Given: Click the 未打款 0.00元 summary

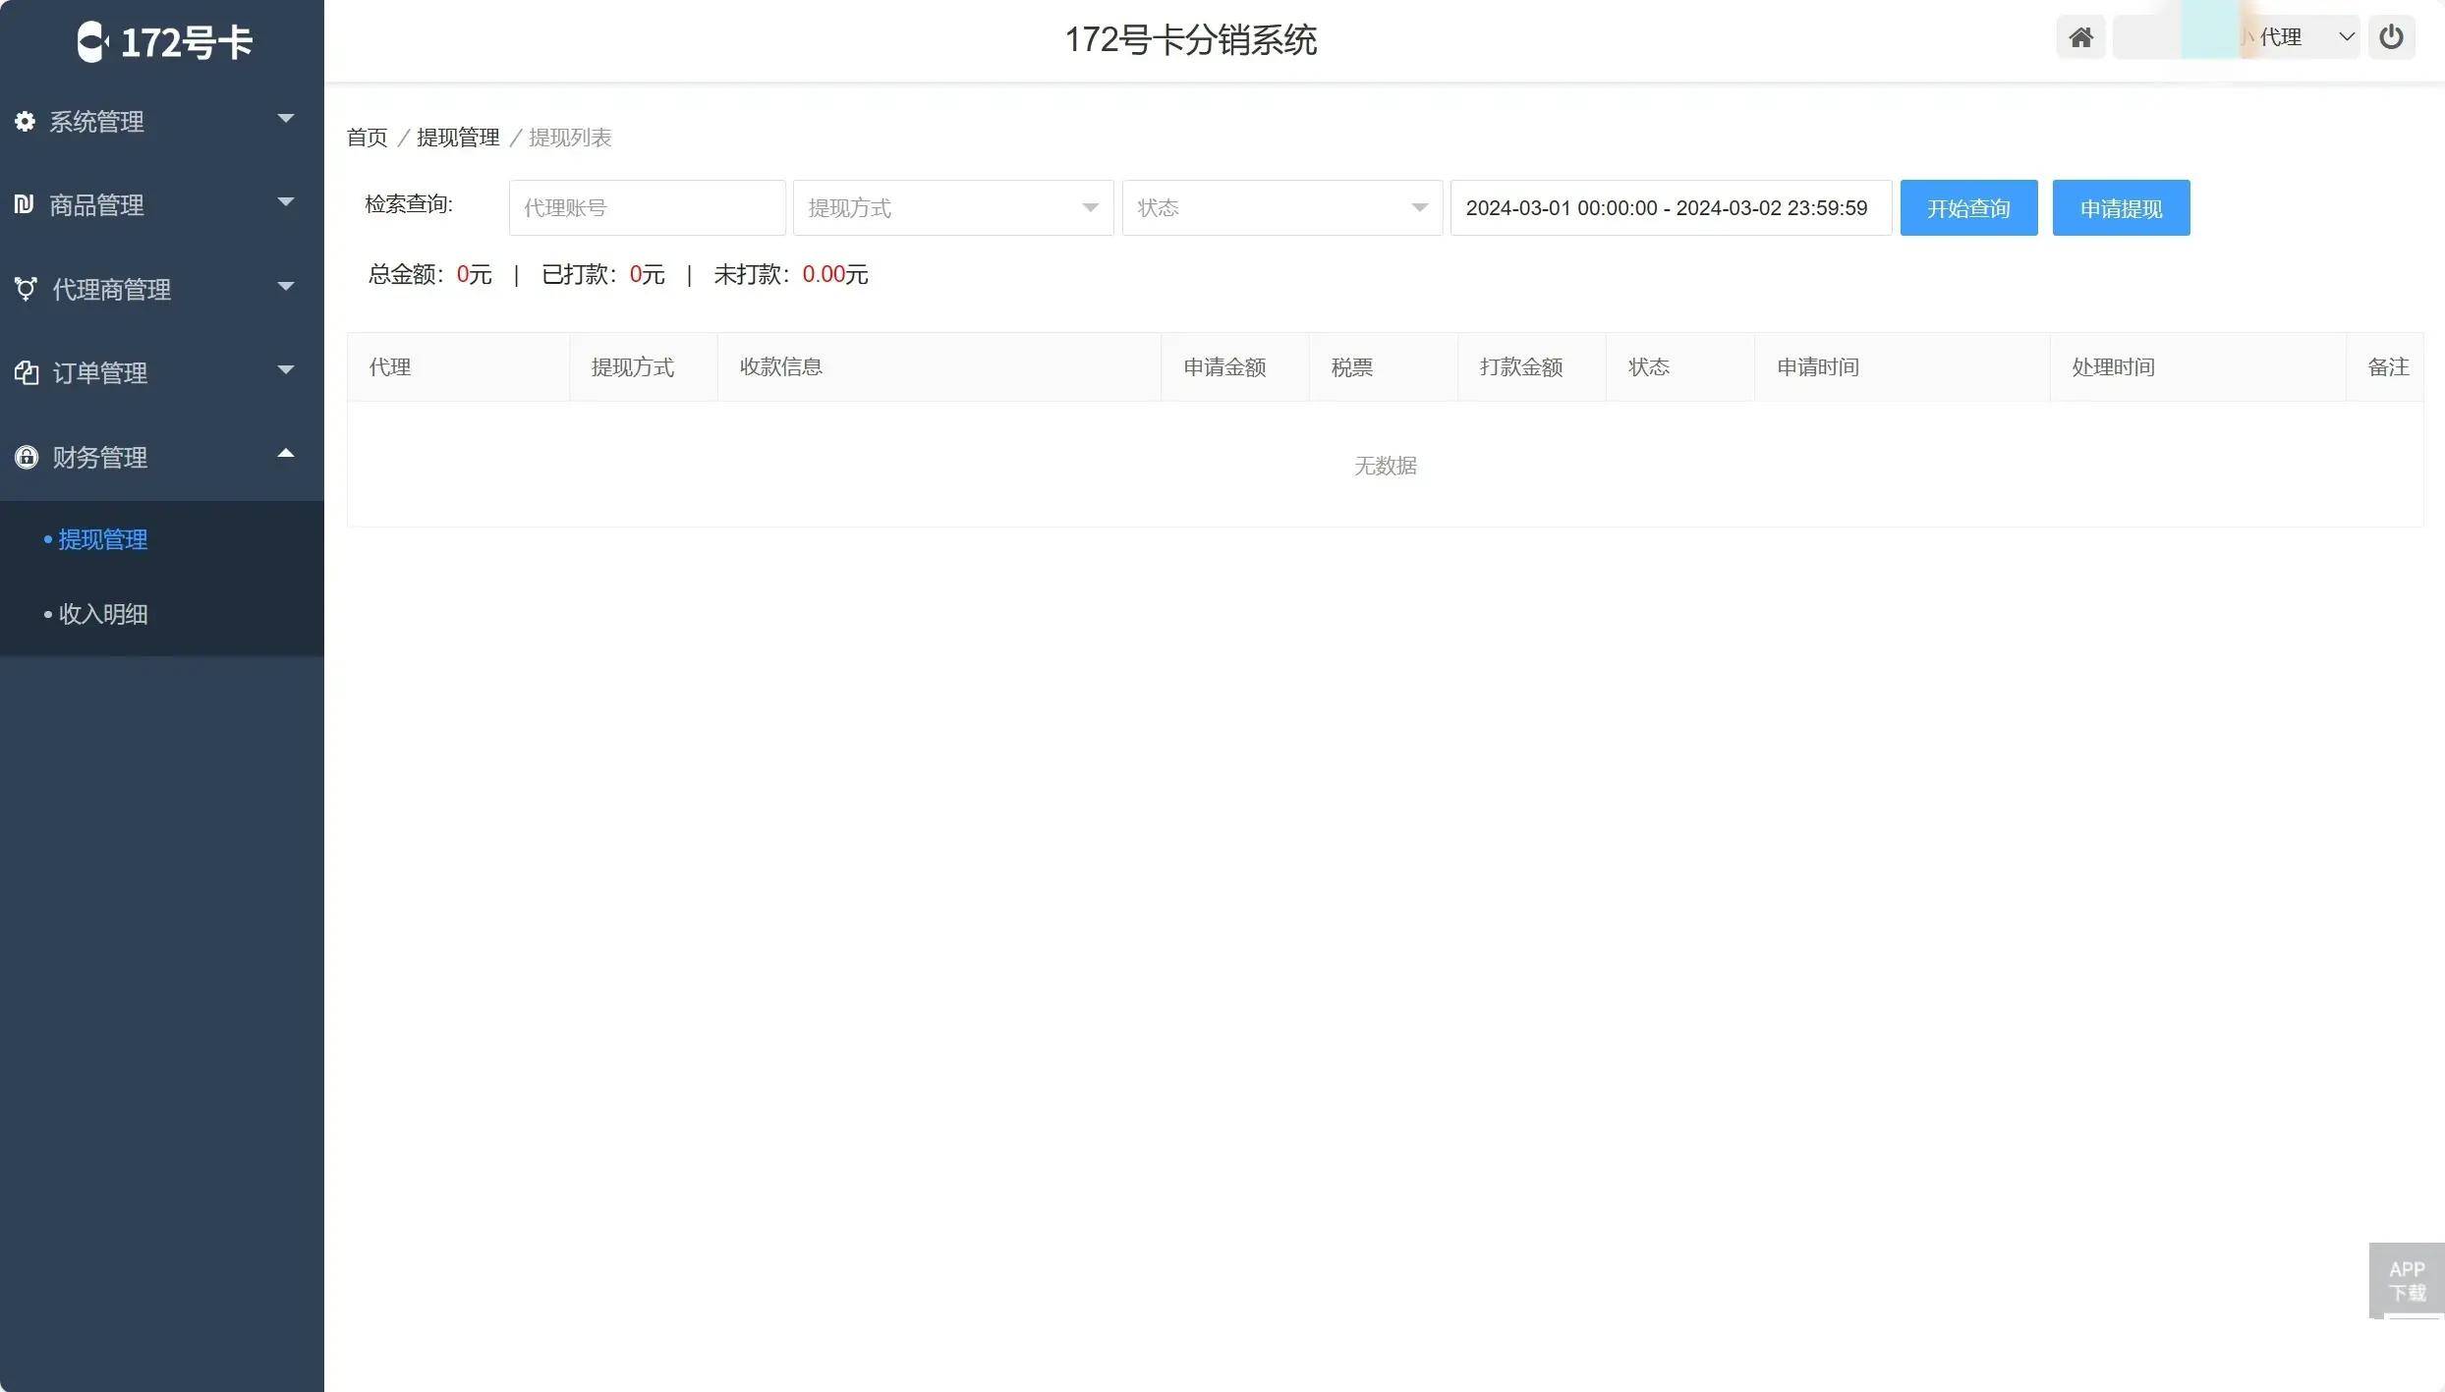Looking at the screenshot, I should pyautogui.click(x=790, y=274).
